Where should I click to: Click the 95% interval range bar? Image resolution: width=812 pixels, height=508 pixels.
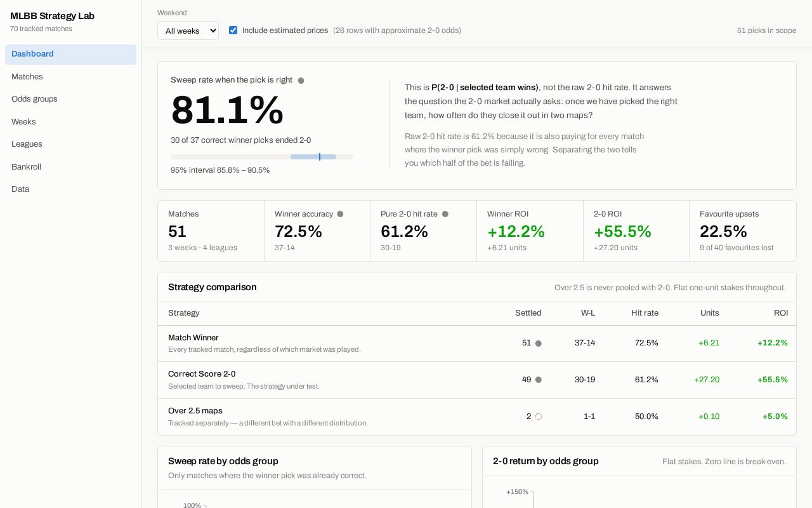point(262,157)
